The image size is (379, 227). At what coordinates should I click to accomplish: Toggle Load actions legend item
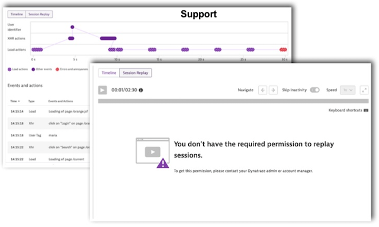pyautogui.click(x=18, y=69)
